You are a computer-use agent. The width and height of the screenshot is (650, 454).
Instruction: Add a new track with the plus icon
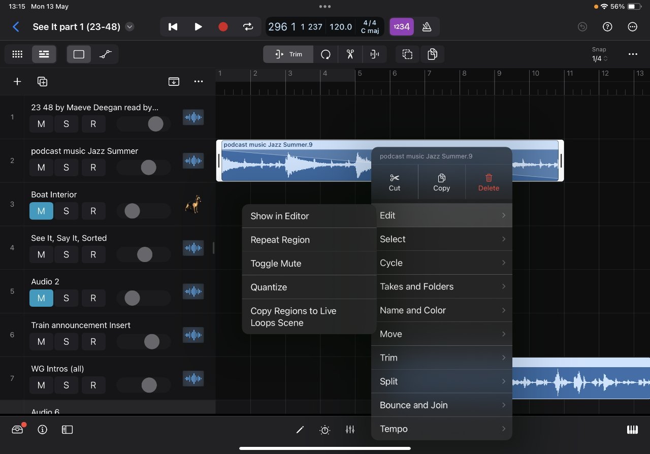click(x=17, y=81)
